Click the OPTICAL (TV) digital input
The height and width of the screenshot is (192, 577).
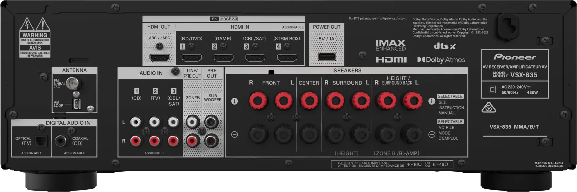pos(41,141)
